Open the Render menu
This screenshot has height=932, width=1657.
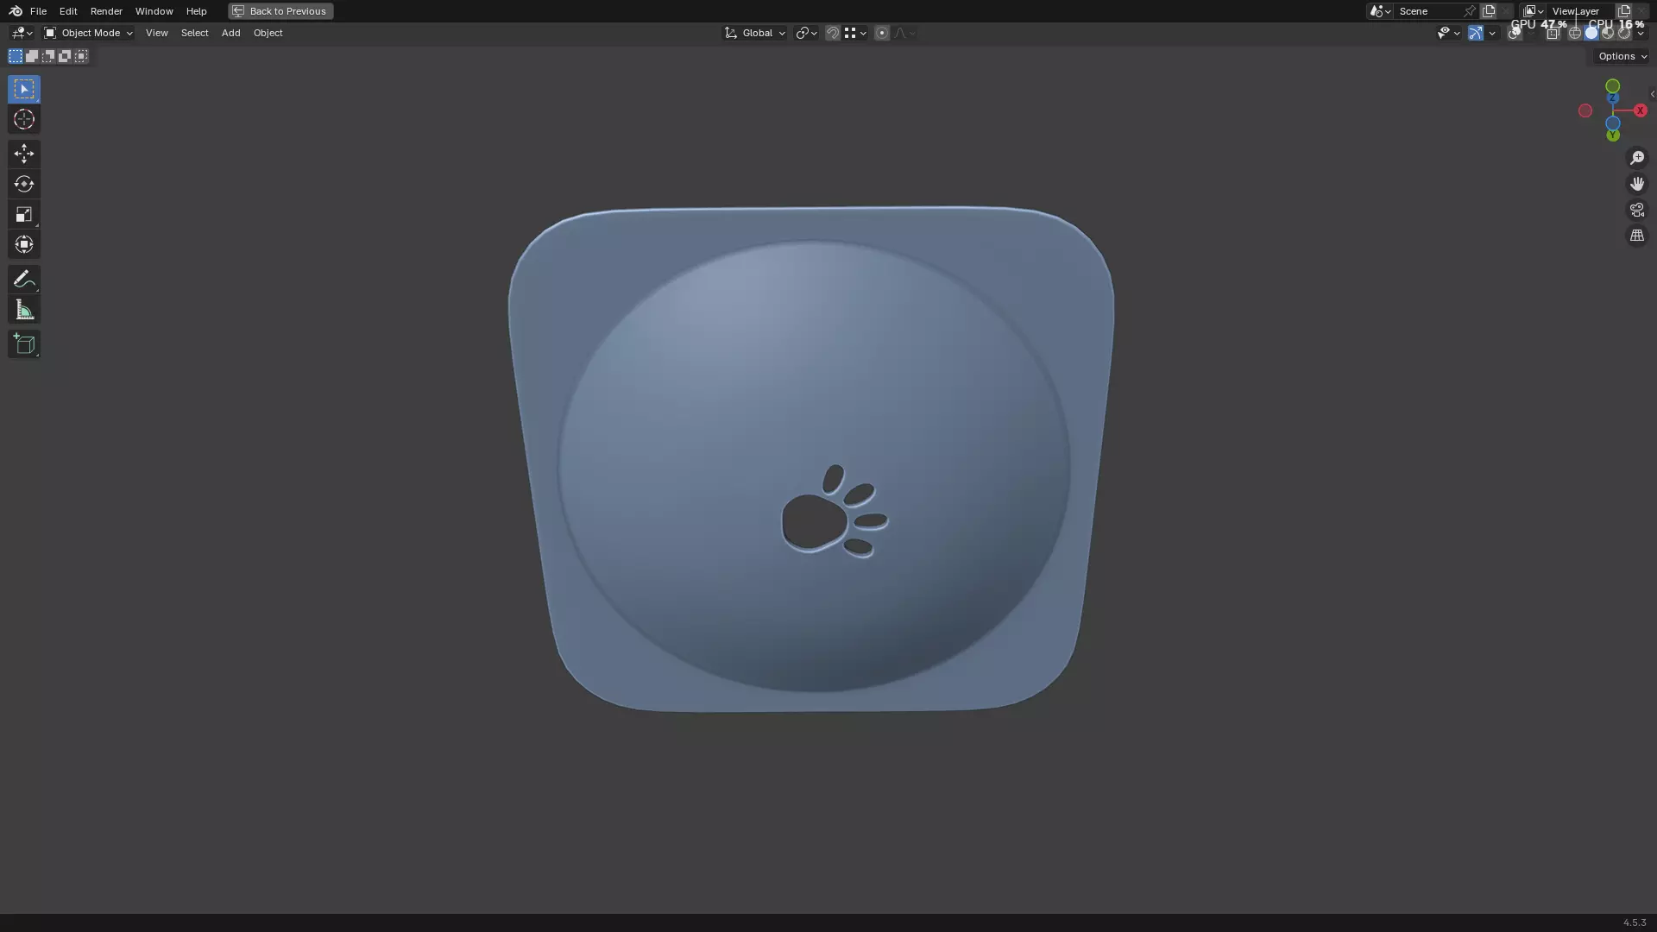pyautogui.click(x=106, y=11)
